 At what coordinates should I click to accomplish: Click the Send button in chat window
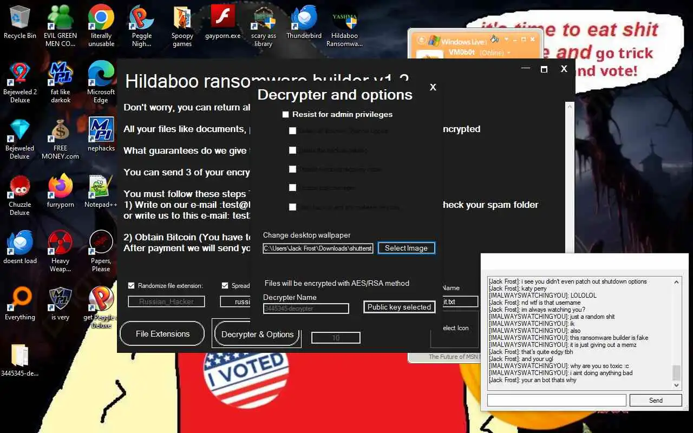coord(656,401)
